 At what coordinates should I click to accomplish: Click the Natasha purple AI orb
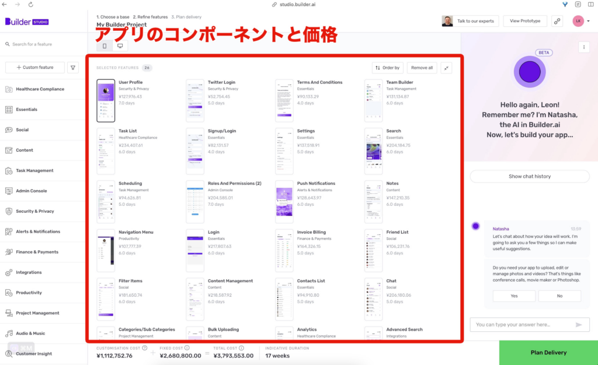tap(529, 72)
